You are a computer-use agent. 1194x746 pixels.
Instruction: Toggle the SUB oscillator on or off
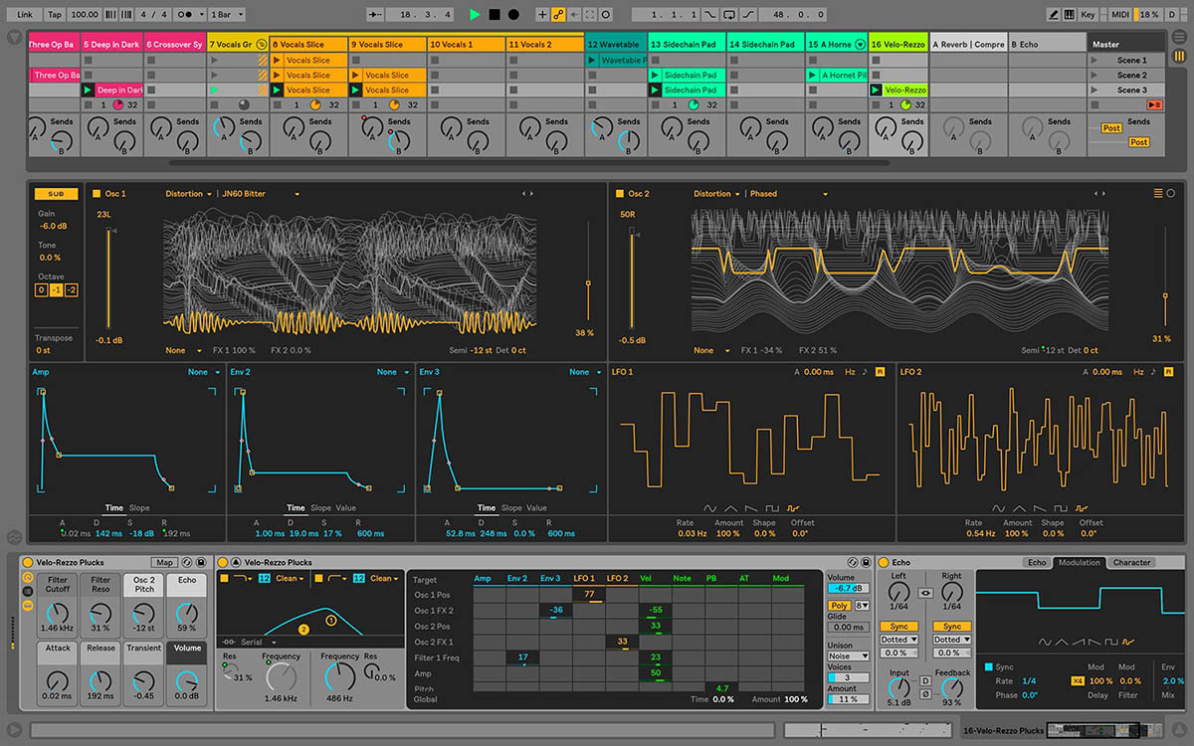point(56,194)
